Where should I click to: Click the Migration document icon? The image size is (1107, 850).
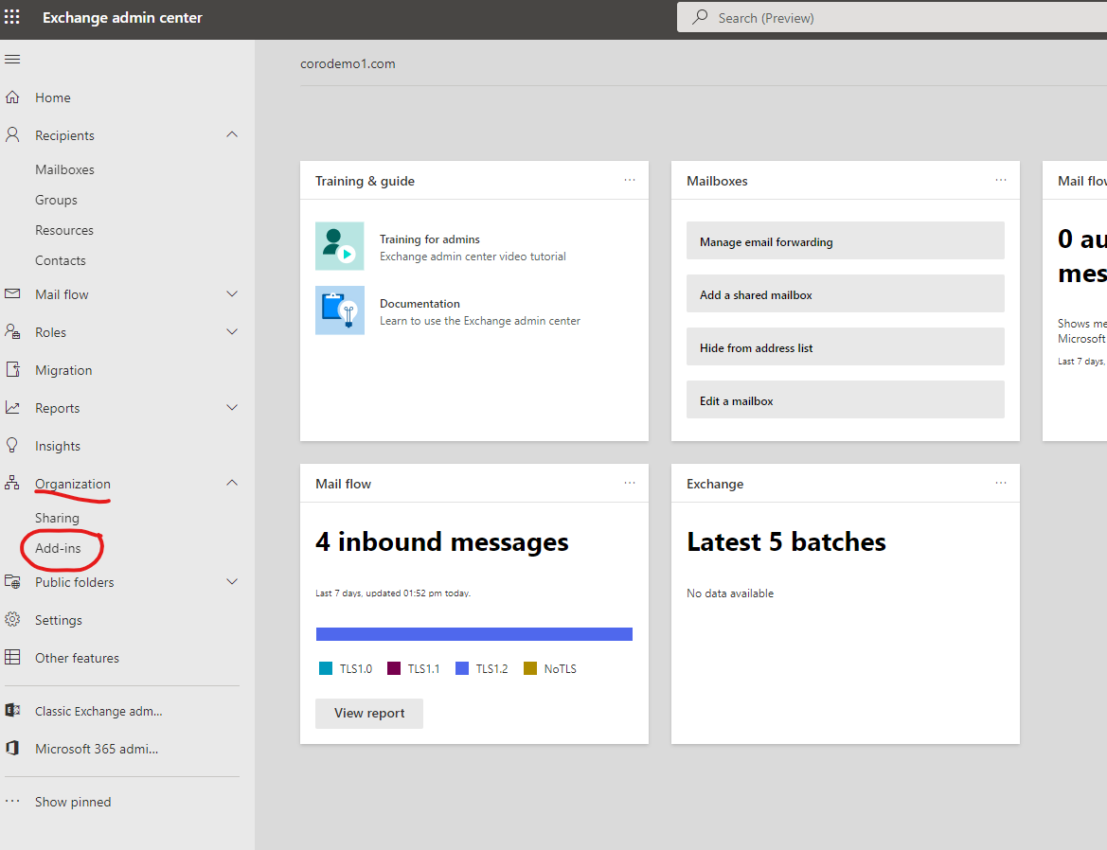12,369
